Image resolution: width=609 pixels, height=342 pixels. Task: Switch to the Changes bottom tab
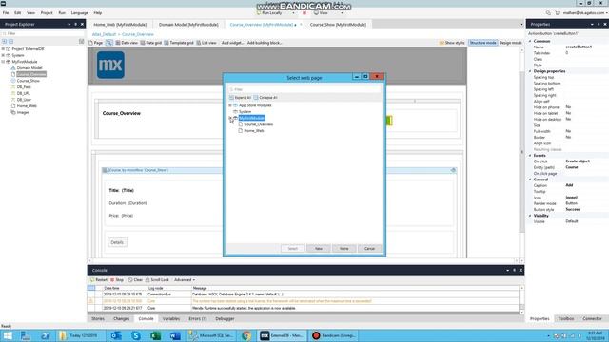(x=121, y=319)
